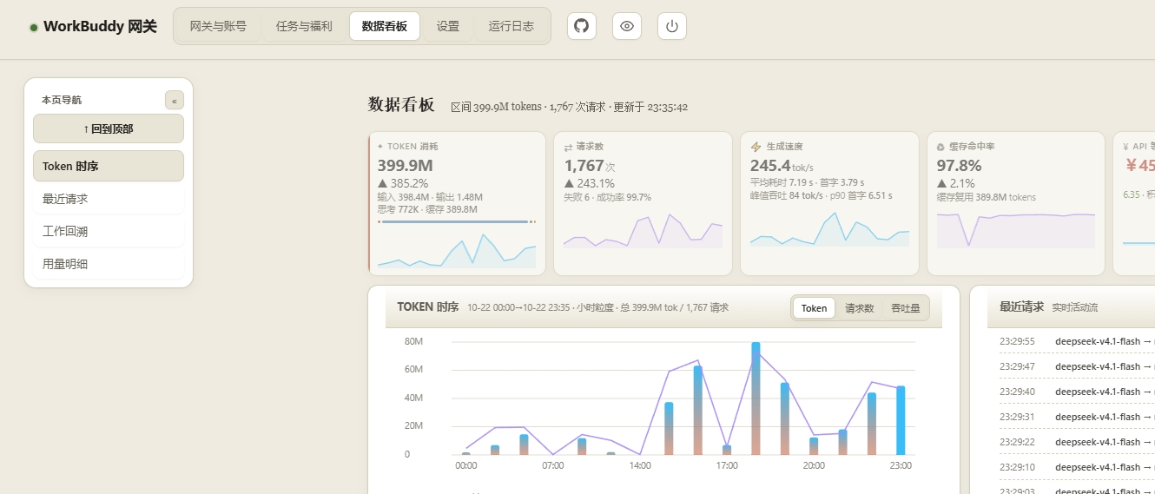Select the 23:29:47 recent request row
1155x494 pixels.
pyautogui.click(x=1077, y=366)
